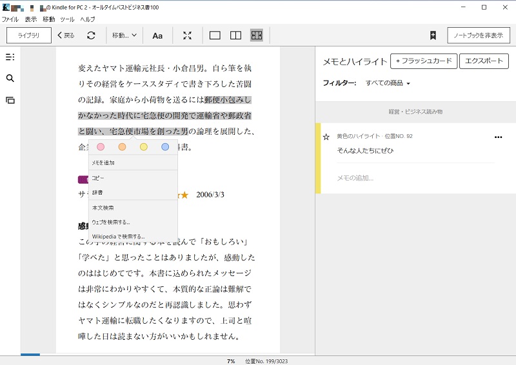Pick the blue highlight color

165,147
